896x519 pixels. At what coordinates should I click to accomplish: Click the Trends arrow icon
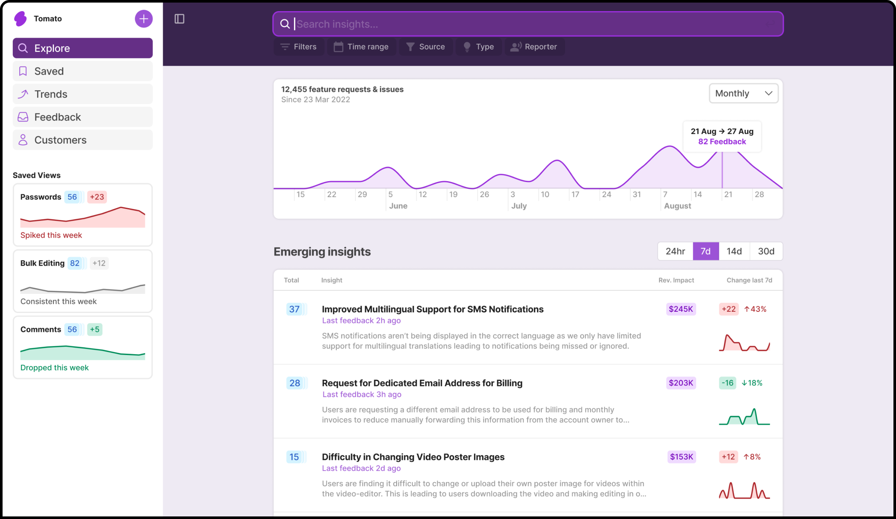click(x=23, y=94)
